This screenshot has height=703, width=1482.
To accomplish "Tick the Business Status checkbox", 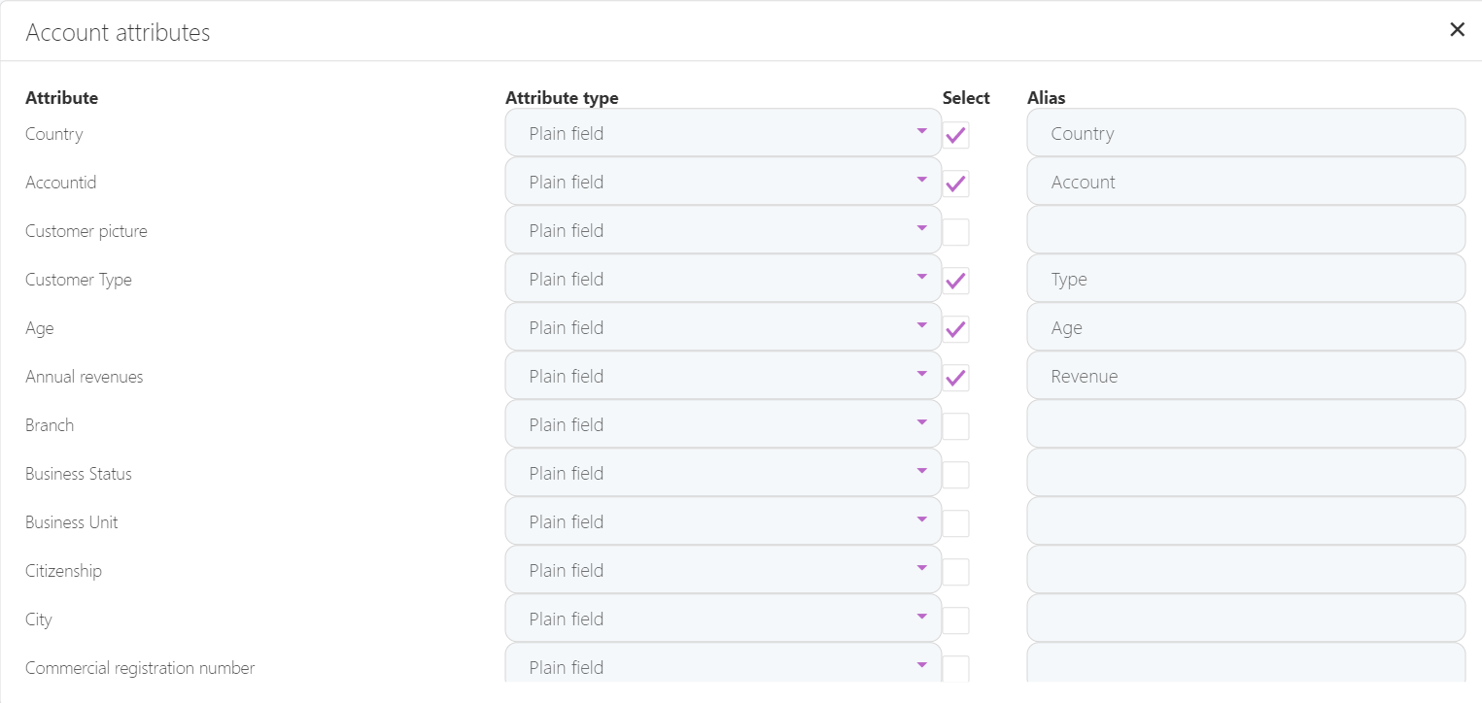I will (956, 475).
